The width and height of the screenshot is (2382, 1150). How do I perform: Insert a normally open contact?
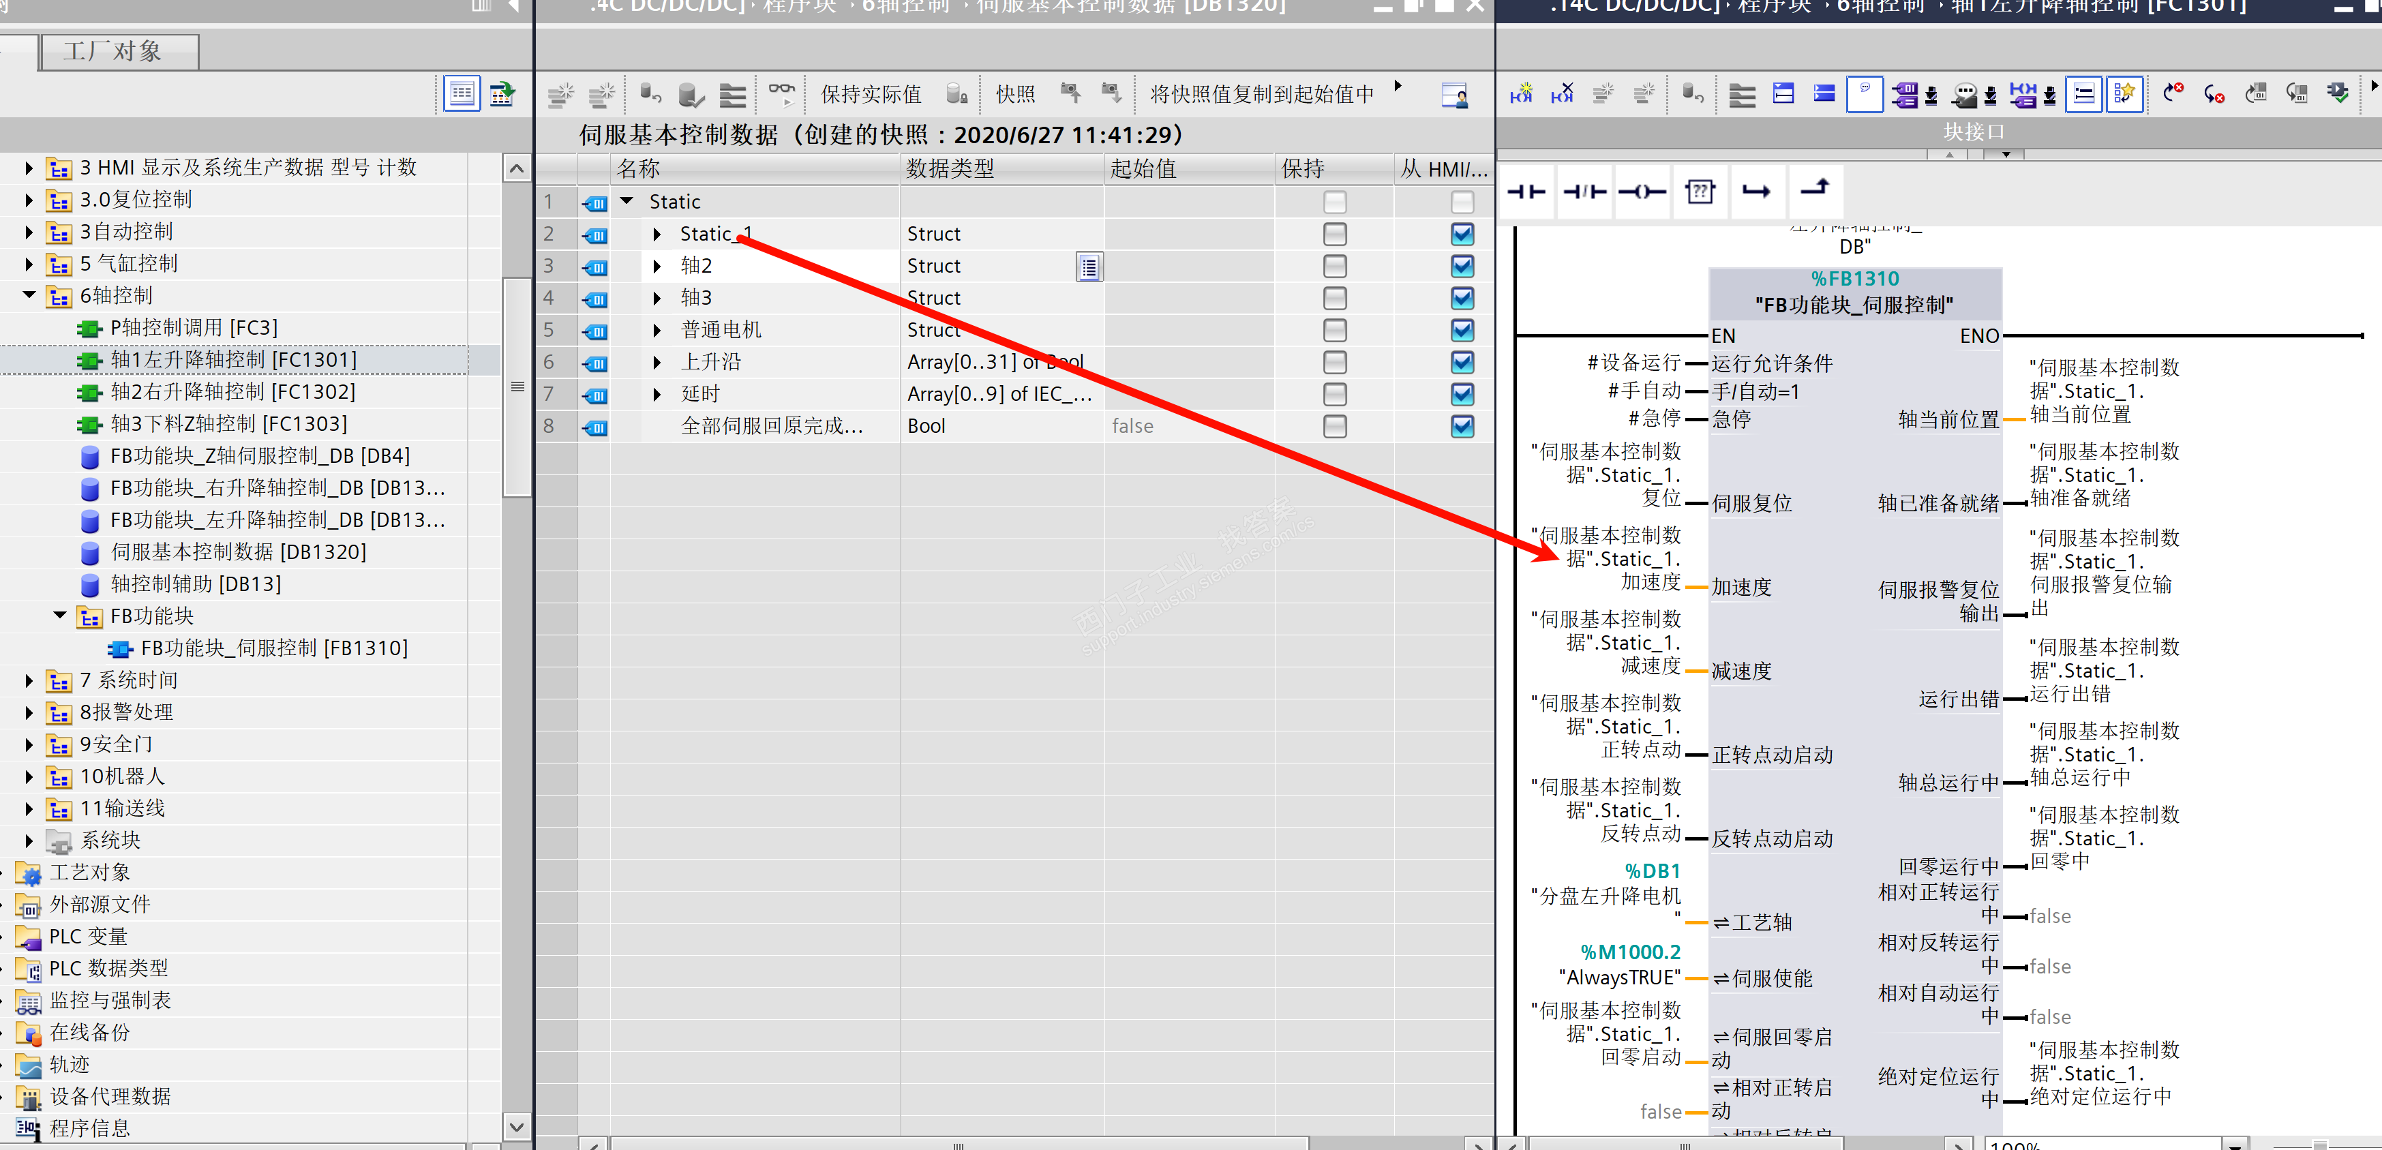[1526, 192]
